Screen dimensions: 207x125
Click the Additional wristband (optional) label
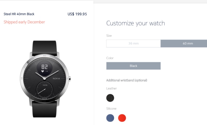coord(127,80)
